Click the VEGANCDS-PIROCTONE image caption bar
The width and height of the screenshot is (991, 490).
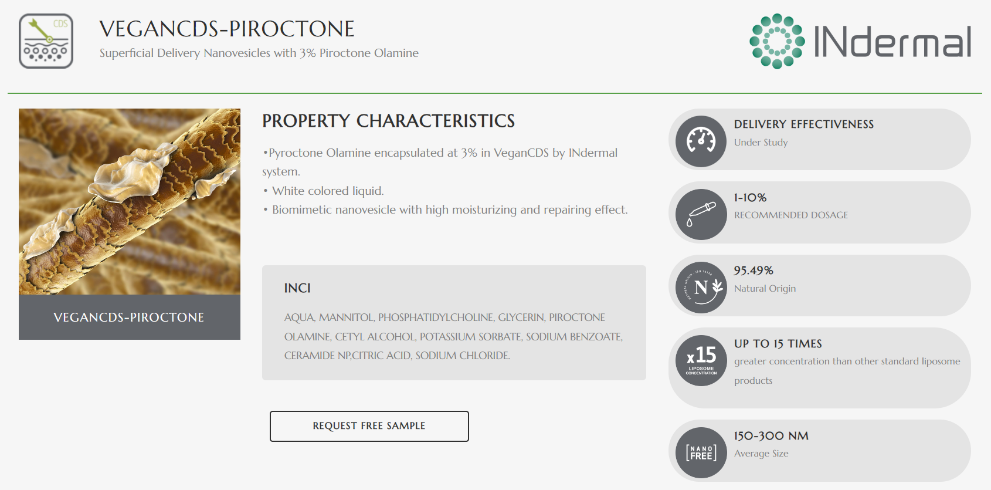130,317
